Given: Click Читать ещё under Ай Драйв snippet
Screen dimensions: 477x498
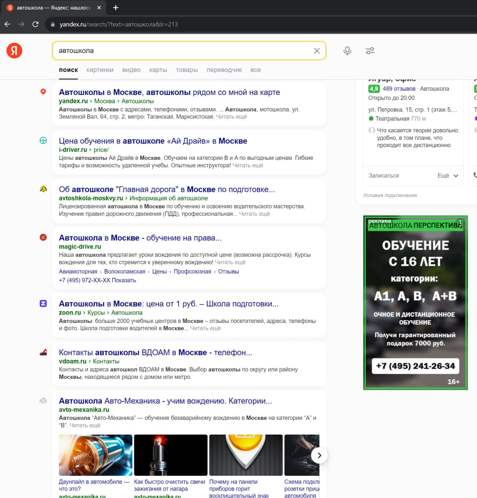Looking at the screenshot, I should 247,165.
